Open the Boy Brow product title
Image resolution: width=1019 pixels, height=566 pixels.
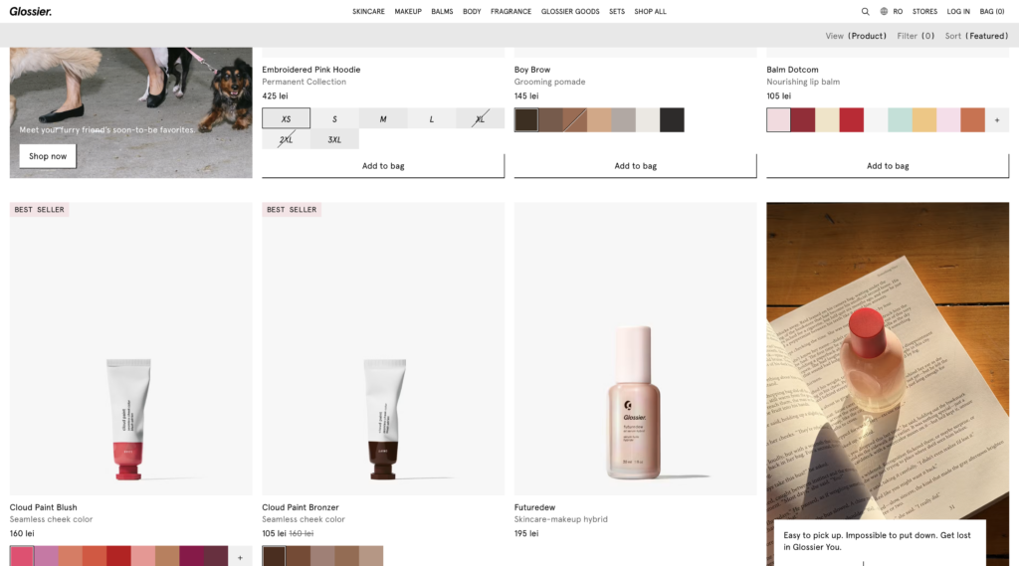tap(532, 70)
